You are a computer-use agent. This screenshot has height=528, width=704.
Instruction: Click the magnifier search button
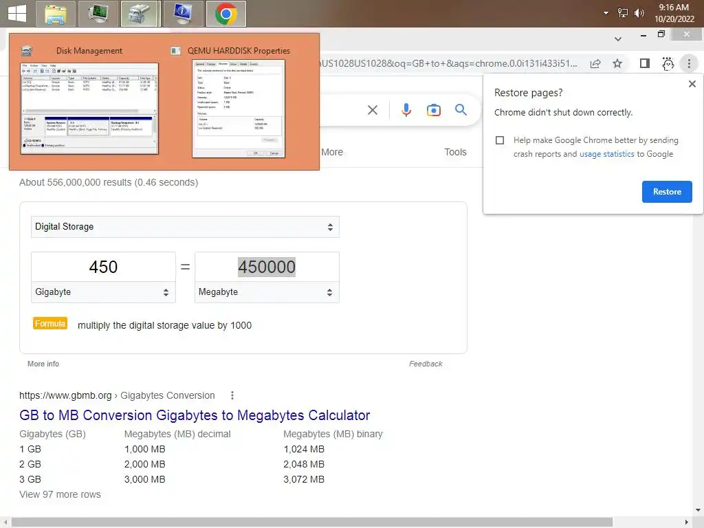point(461,109)
